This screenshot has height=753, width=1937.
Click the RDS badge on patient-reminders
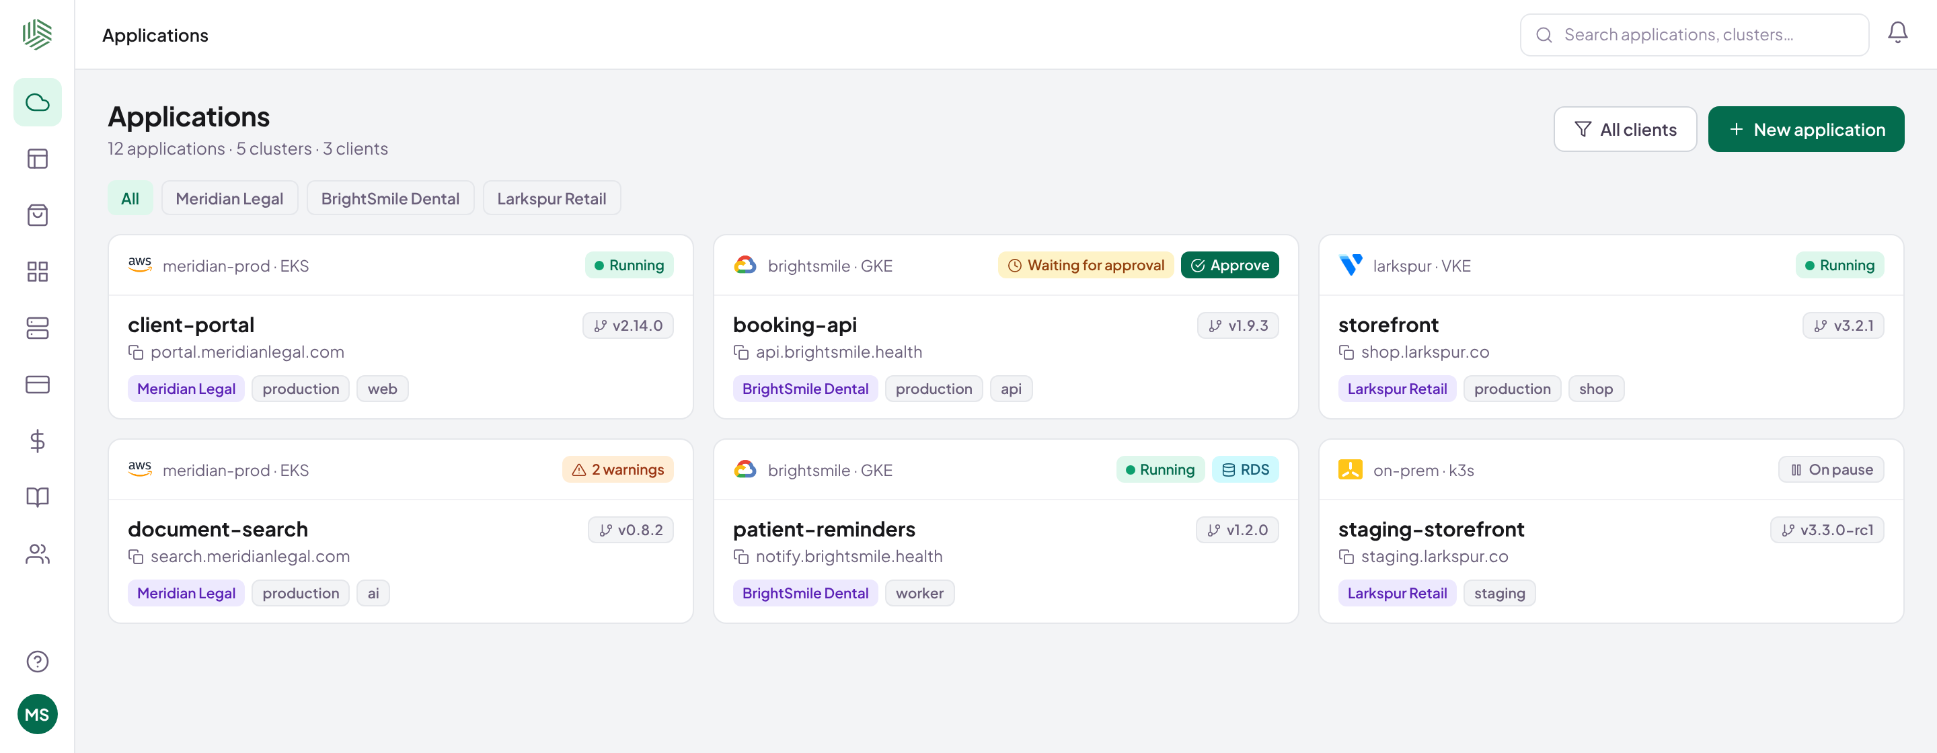pyautogui.click(x=1245, y=470)
